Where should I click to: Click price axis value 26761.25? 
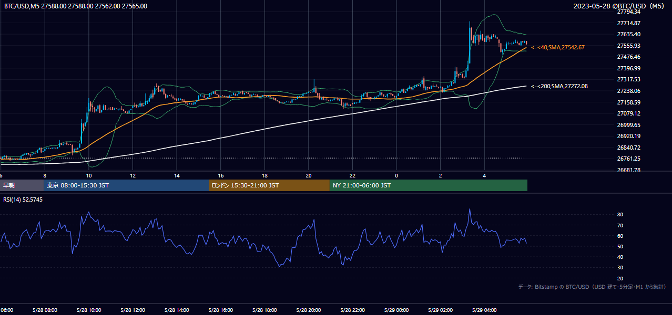pyautogui.click(x=628, y=159)
